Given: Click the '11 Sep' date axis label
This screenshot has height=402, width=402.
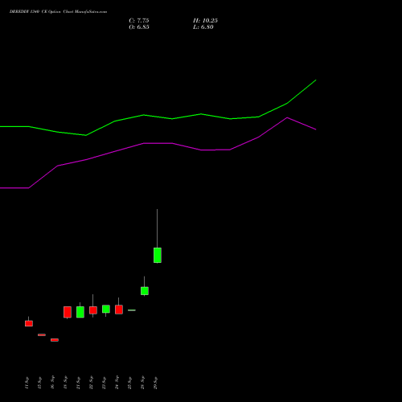Looking at the screenshot, I should click(x=27, y=383).
